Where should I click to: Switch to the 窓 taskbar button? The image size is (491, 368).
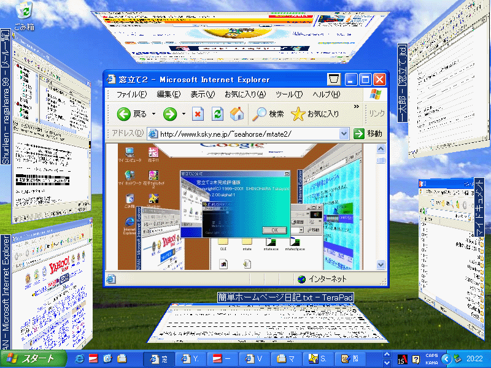coord(159,359)
